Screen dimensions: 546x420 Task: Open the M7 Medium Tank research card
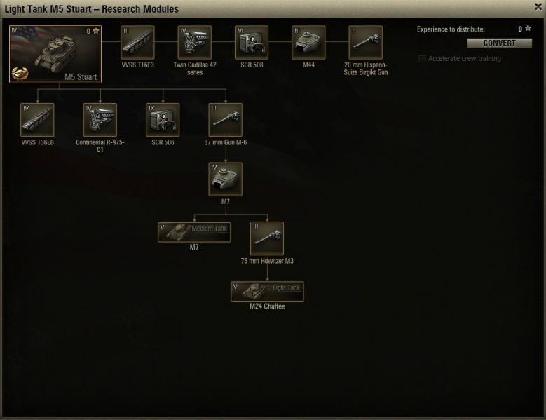tap(194, 232)
